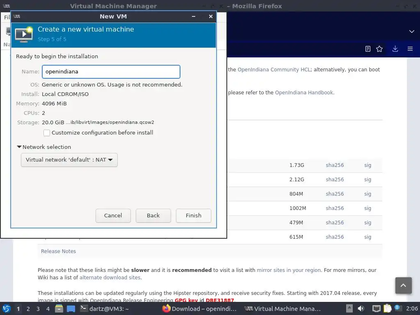This screenshot has width=420, height=315.
Task: Click the scroll-to-top arrow button on webpage
Action: [x=404, y=285]
